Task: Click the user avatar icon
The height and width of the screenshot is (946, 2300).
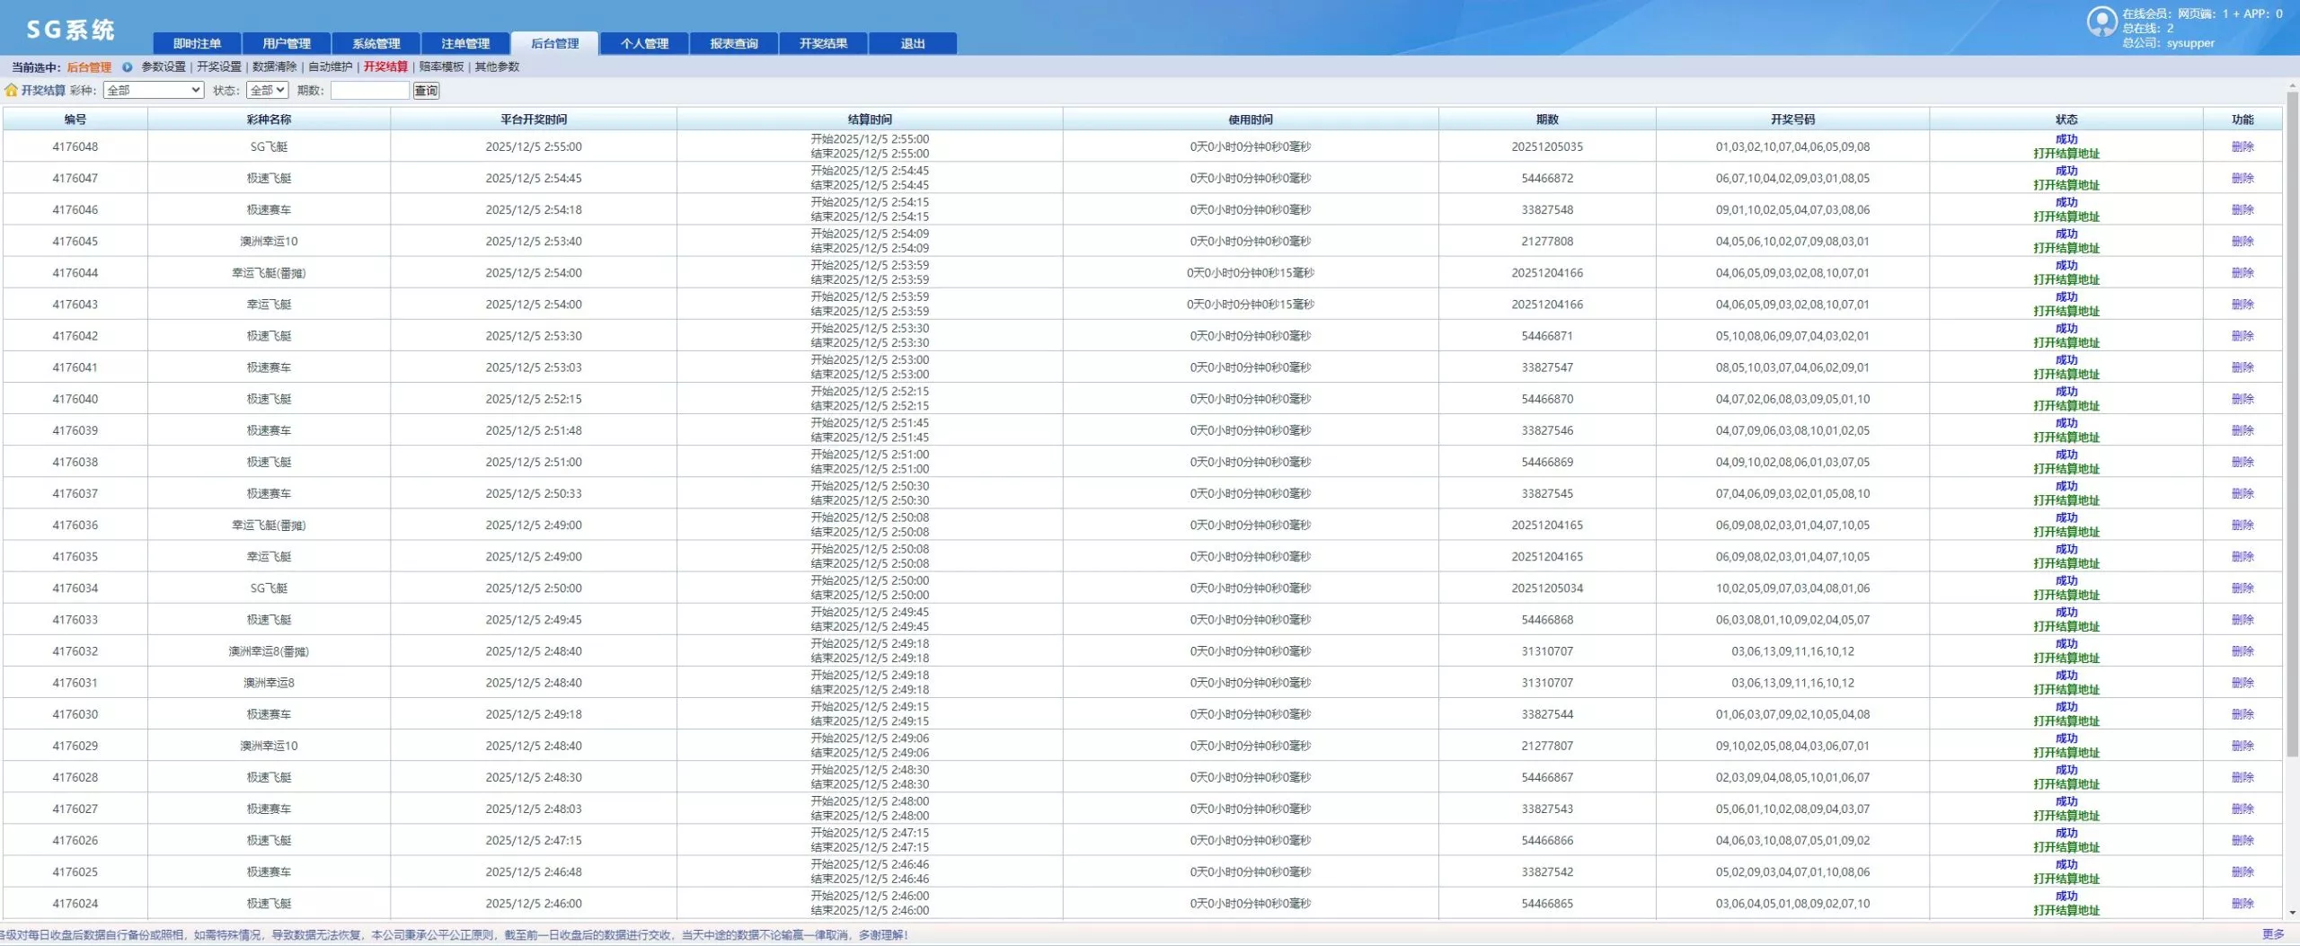Action: coord(2101,22)
